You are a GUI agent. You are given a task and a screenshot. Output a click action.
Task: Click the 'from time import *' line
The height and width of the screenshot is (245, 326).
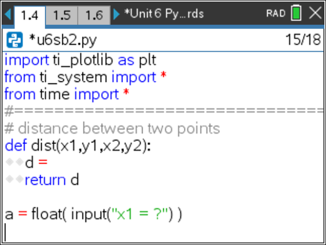click(x=67, y=94)
